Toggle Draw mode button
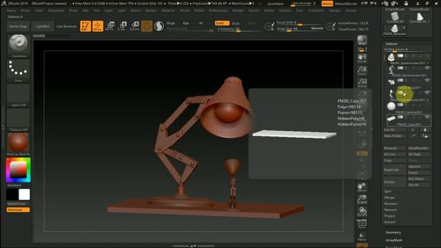This screenshot has width=441, height=248. tap(98, 26)
